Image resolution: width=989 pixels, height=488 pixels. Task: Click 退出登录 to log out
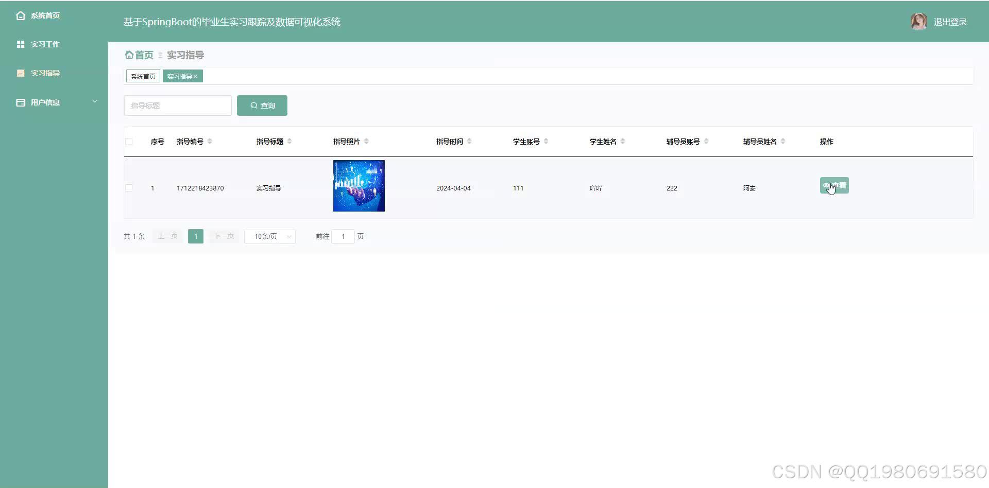pyautogui.click(x=951, y=21)
